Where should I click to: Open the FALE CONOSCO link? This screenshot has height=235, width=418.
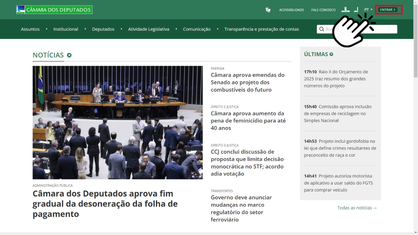[x=323, y=10]
